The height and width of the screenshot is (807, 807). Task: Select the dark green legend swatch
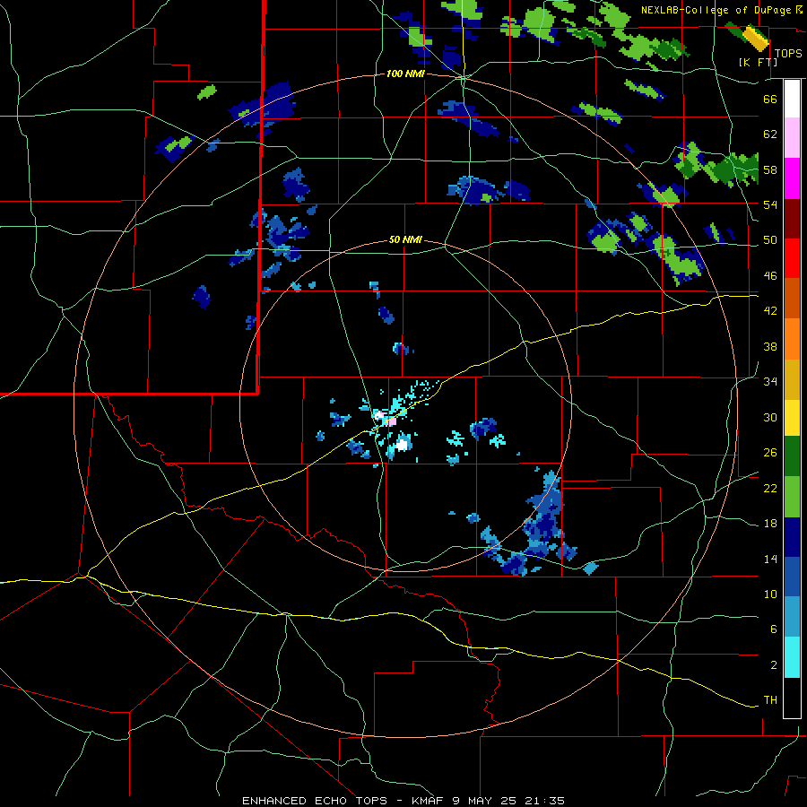(792, 456)
